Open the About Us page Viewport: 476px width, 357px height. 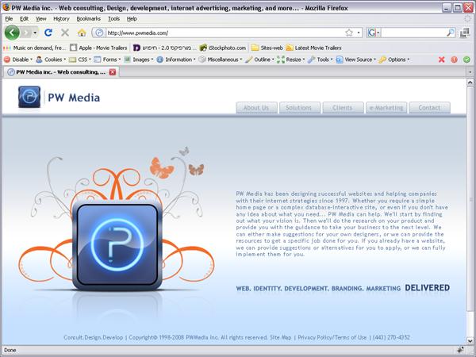click(256, 108)
